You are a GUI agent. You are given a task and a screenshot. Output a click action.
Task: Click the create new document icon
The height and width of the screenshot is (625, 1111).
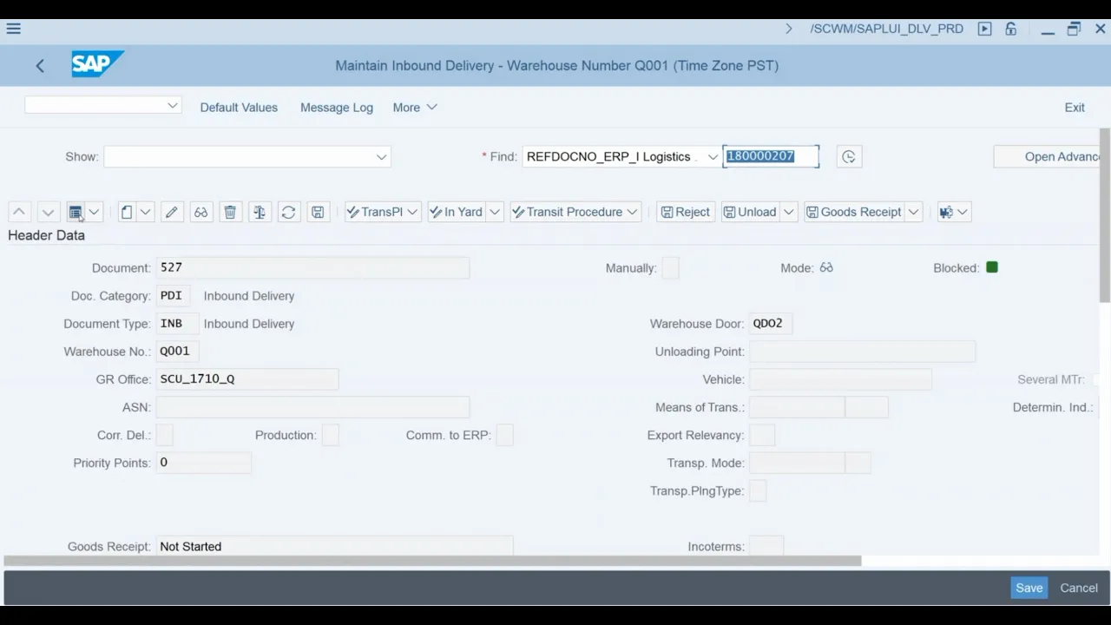point(127,212)
